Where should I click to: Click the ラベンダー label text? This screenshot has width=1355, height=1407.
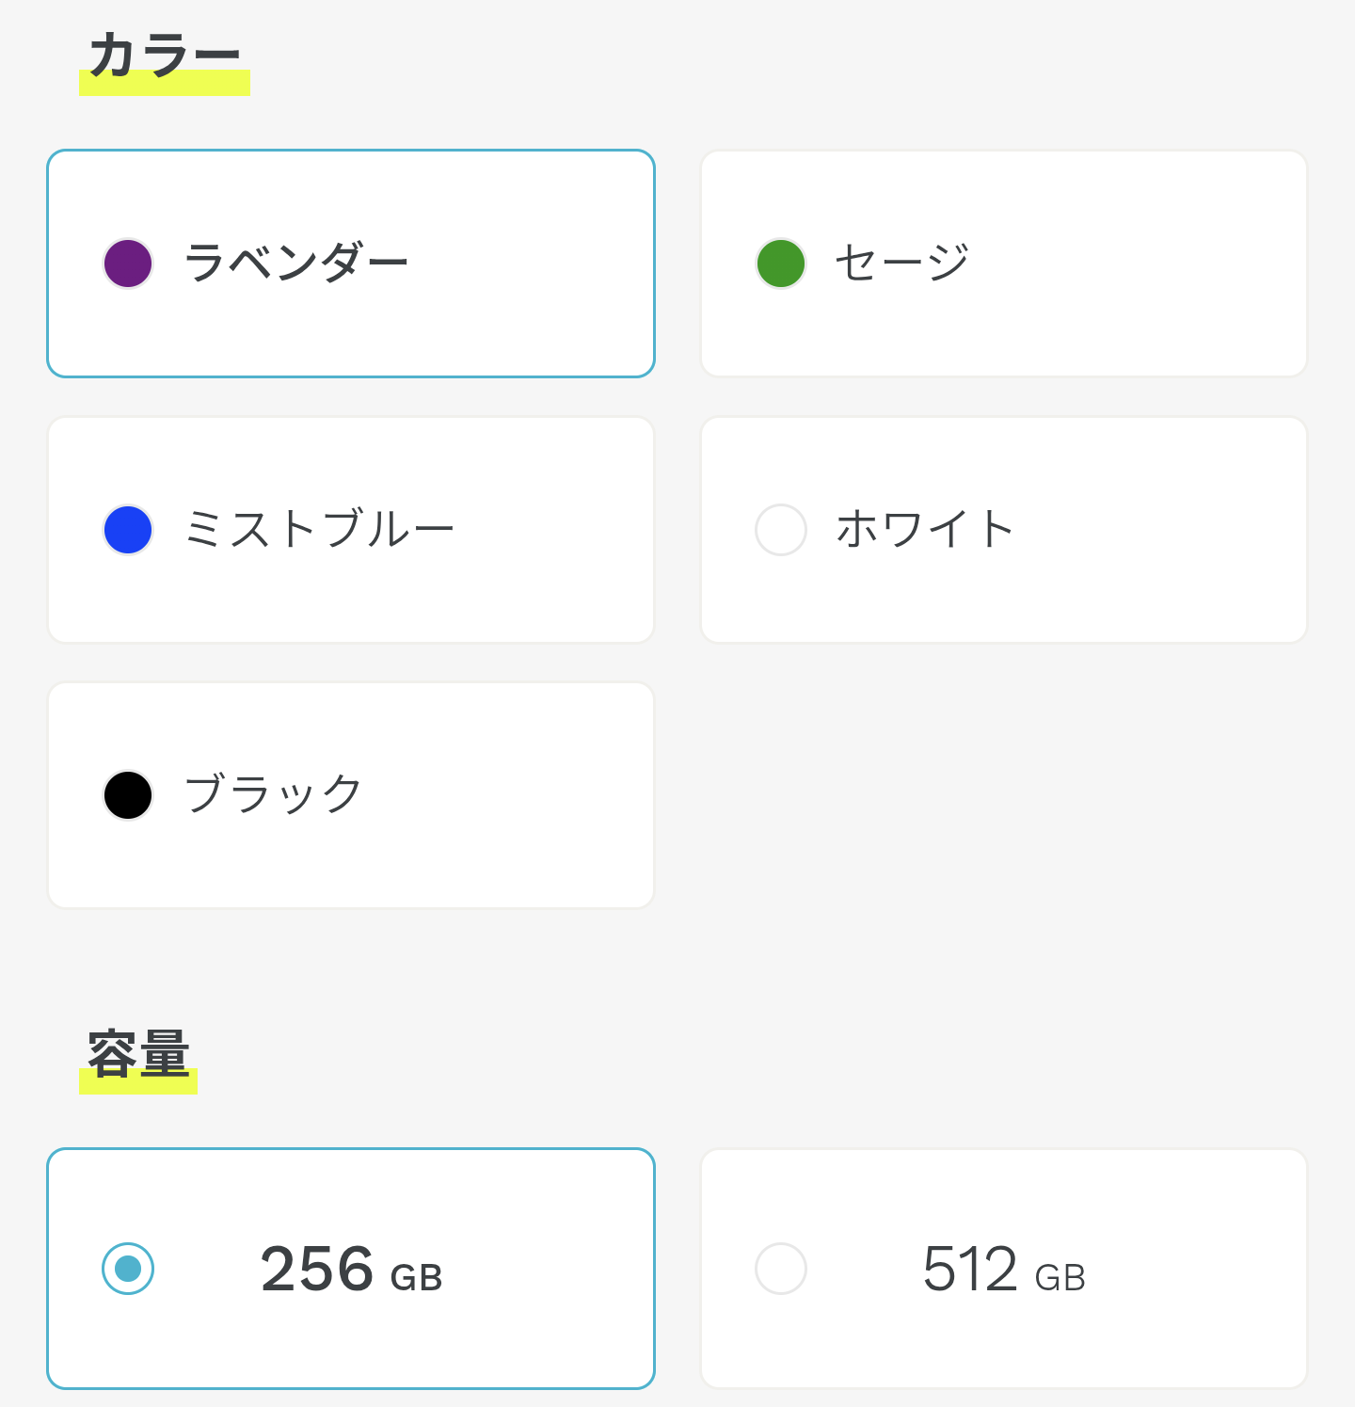click(x=295, y=263)
